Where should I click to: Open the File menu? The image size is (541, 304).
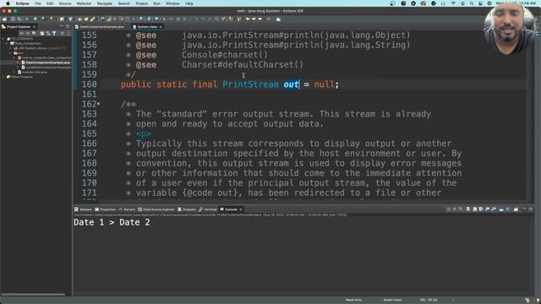(x=38, y=3)
